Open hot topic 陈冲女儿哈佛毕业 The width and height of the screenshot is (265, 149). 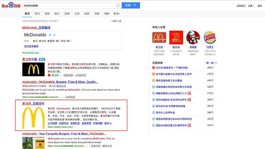(x=165, y=112)
